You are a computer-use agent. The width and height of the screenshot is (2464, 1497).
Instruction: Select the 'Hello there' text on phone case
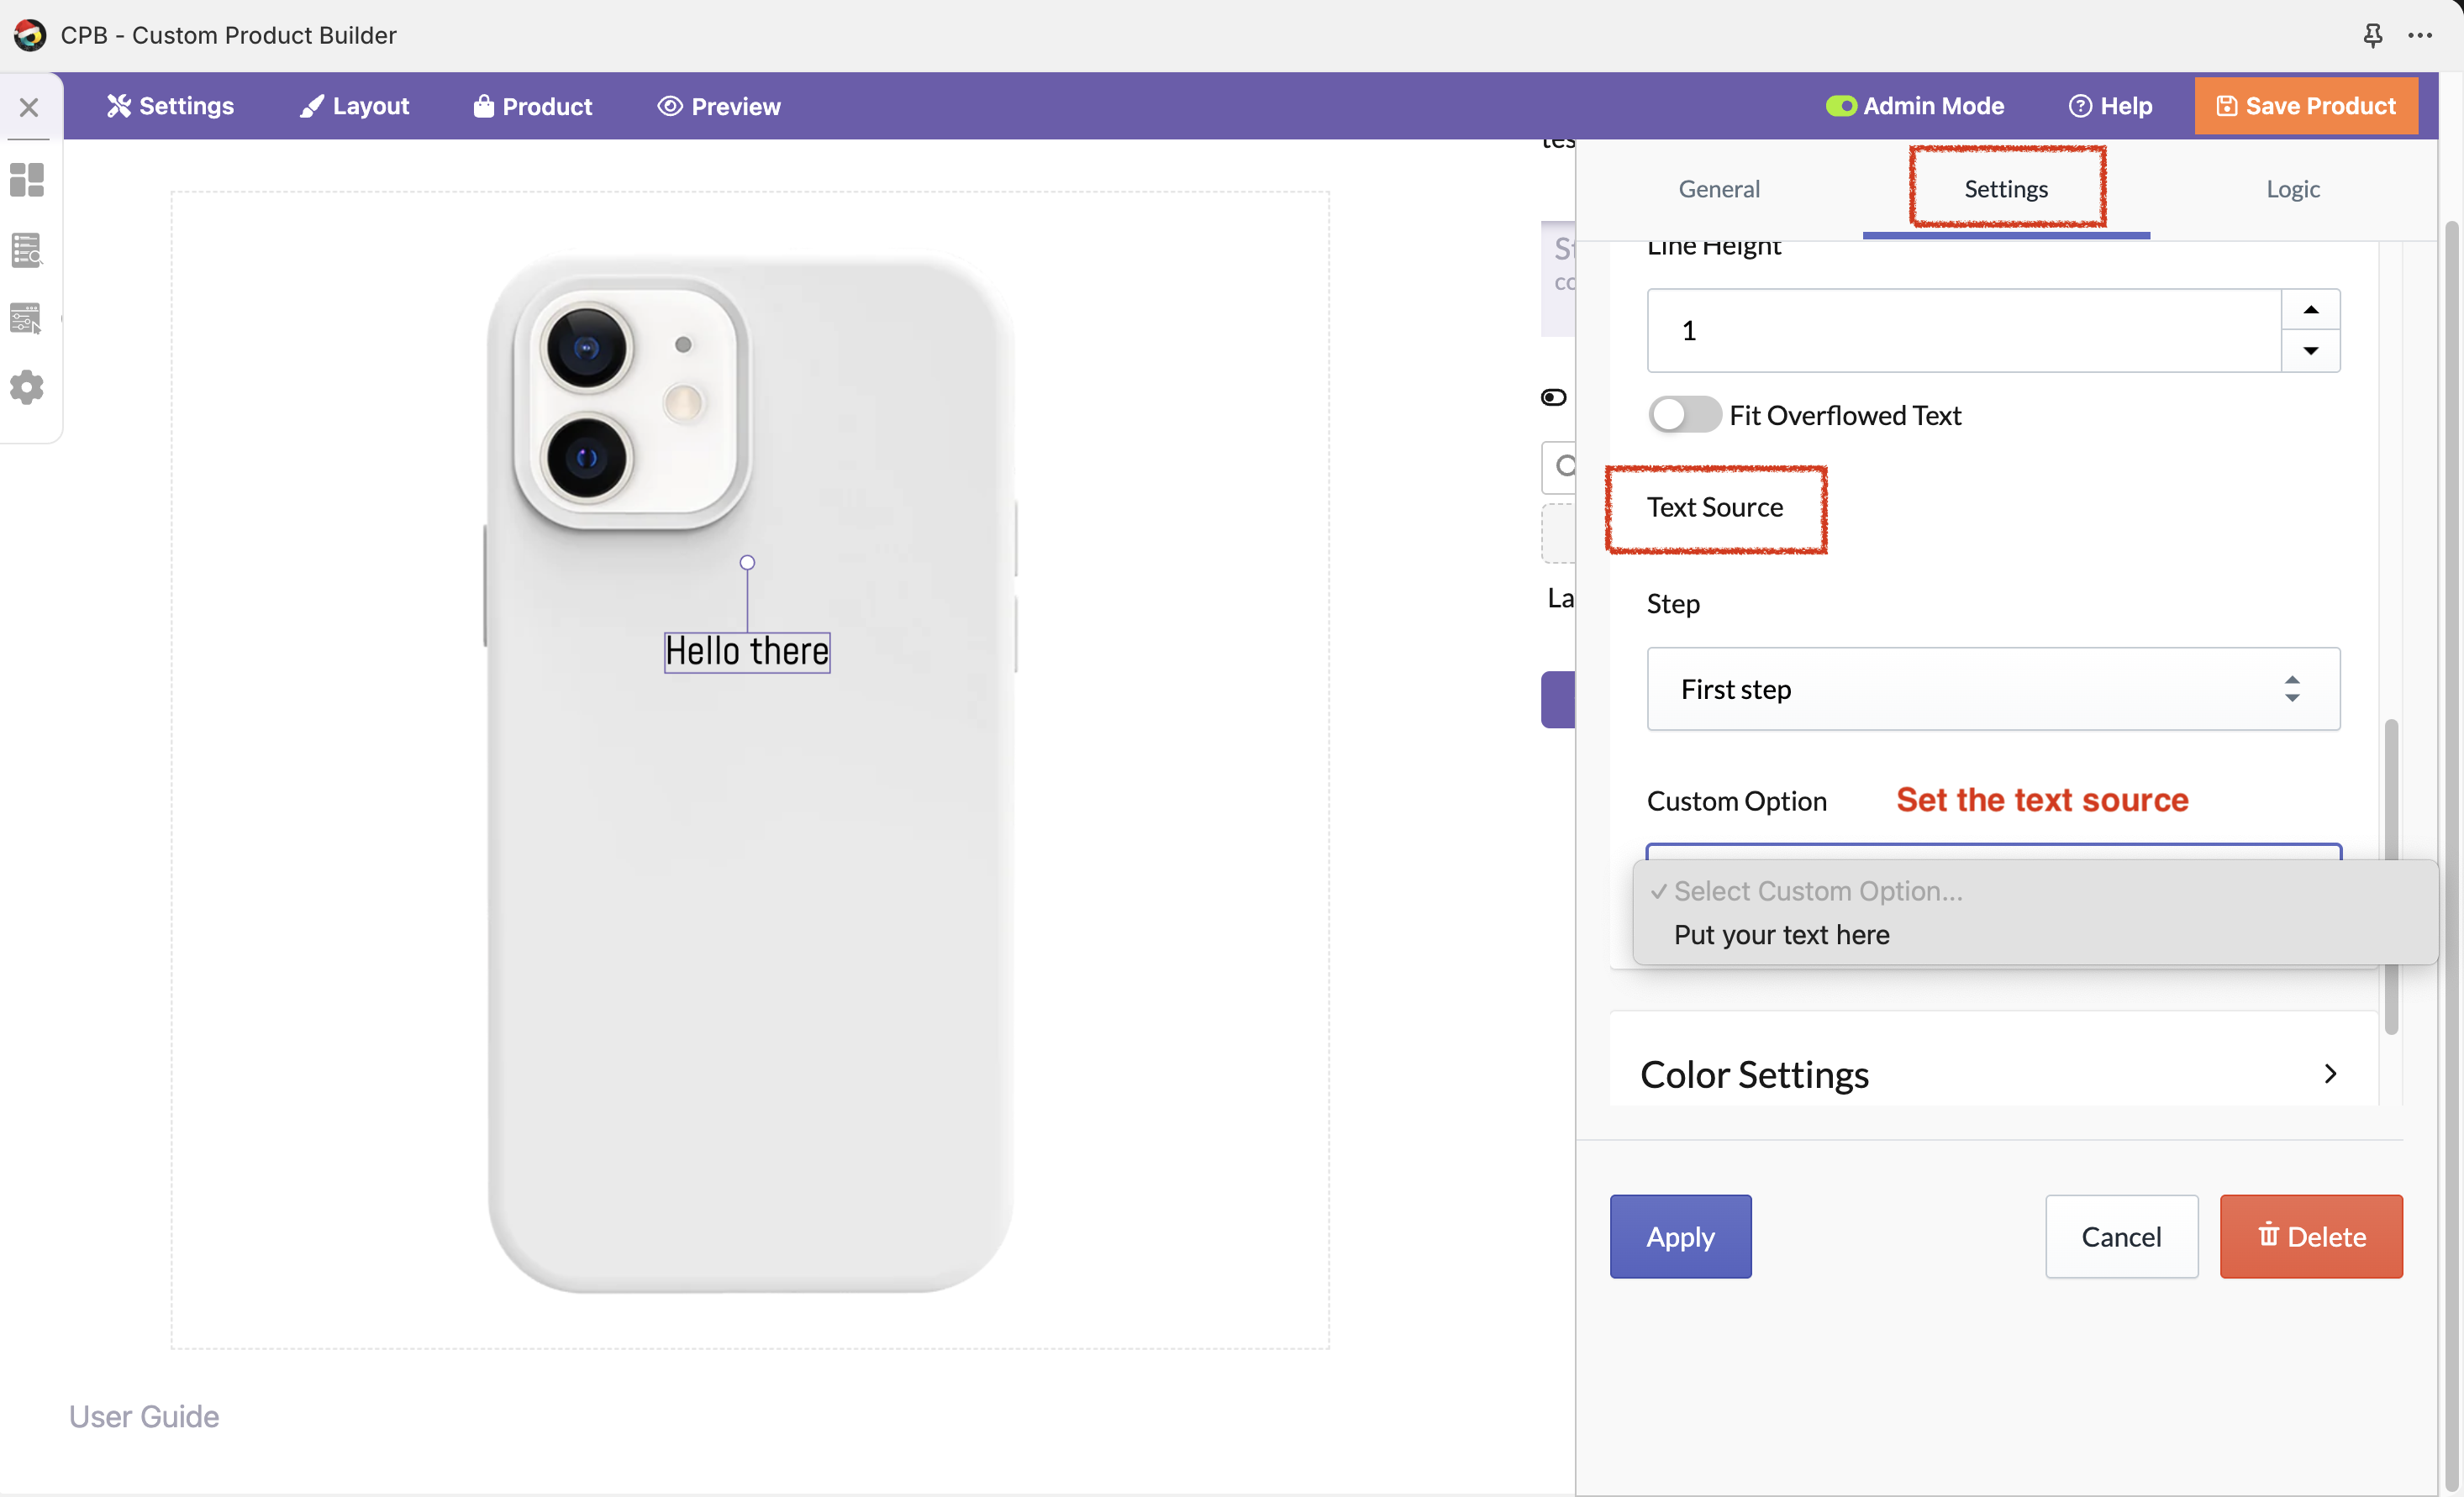pyautogui.click(x=747, y=652)
